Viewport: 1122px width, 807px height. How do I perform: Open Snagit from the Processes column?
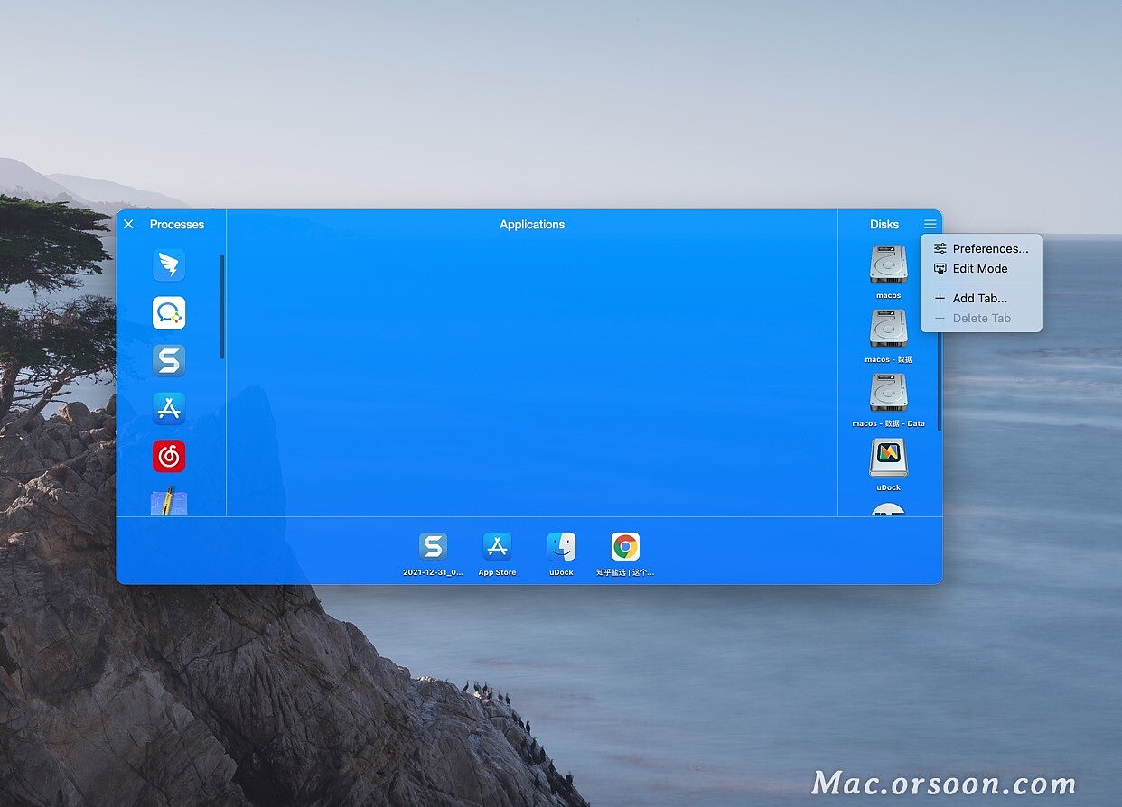pyautogui.click(x=169, y=360)
